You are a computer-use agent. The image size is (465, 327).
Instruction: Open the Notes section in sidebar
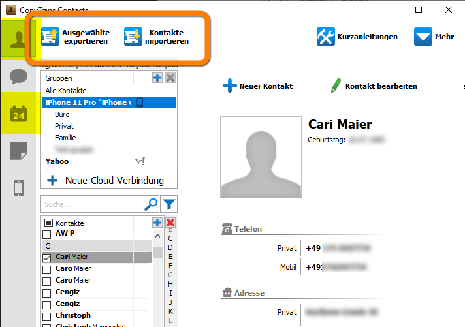click(x=19, y=151)
